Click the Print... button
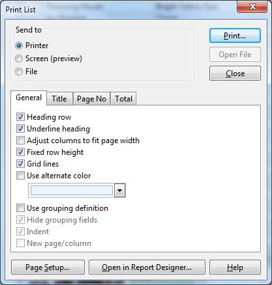Image resolution: width=272 pixels, height=285 pixels. [235, 36]
